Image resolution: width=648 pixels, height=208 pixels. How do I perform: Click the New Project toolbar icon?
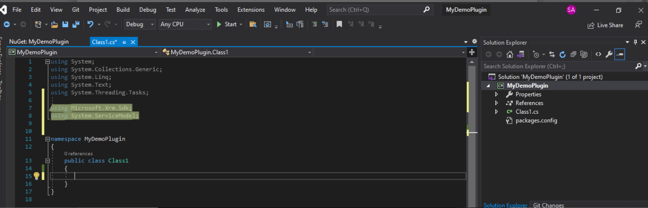click(x=38, y=24)
